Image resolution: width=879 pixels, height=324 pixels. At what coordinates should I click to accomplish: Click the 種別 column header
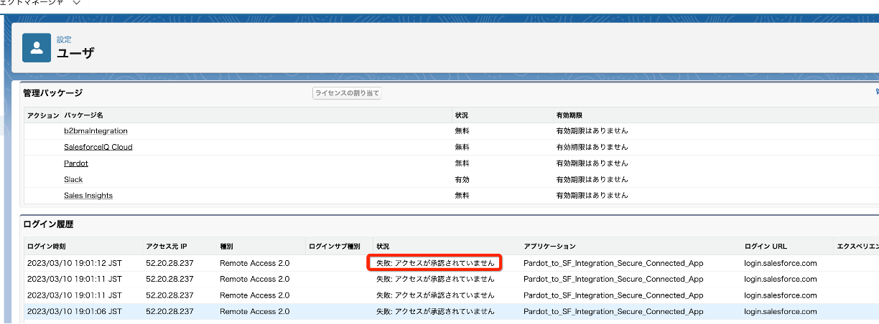228,246
